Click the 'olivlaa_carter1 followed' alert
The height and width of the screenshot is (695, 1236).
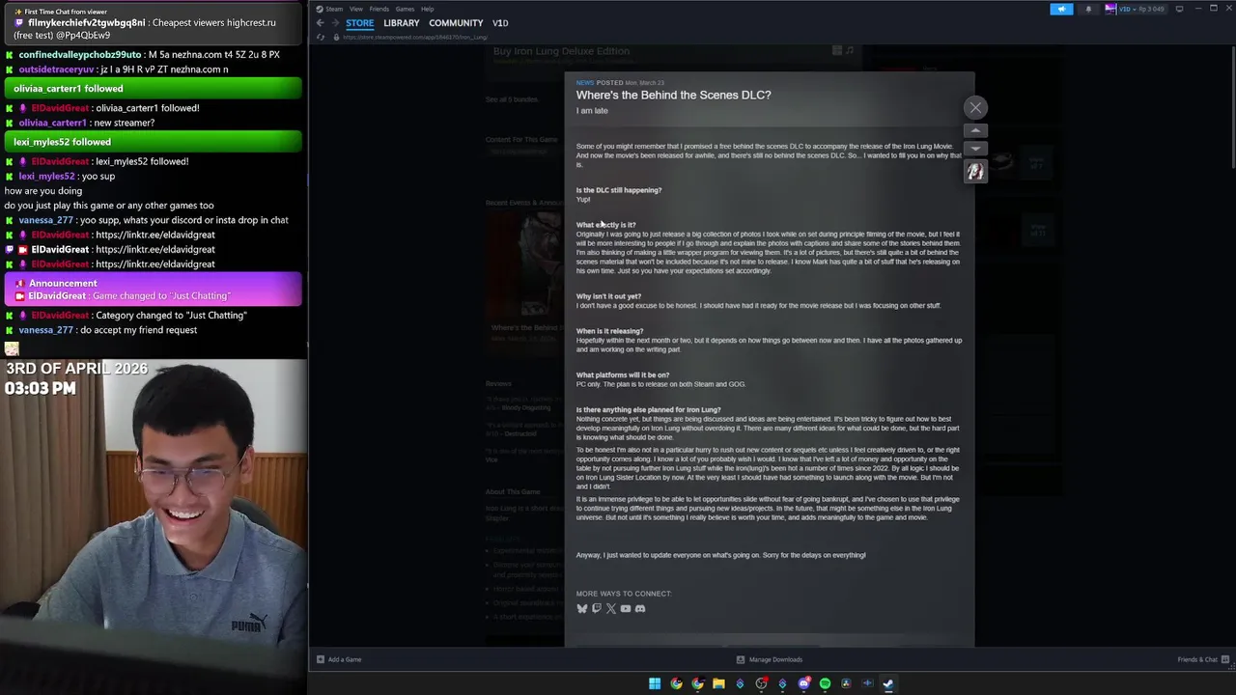click(154, 89)
